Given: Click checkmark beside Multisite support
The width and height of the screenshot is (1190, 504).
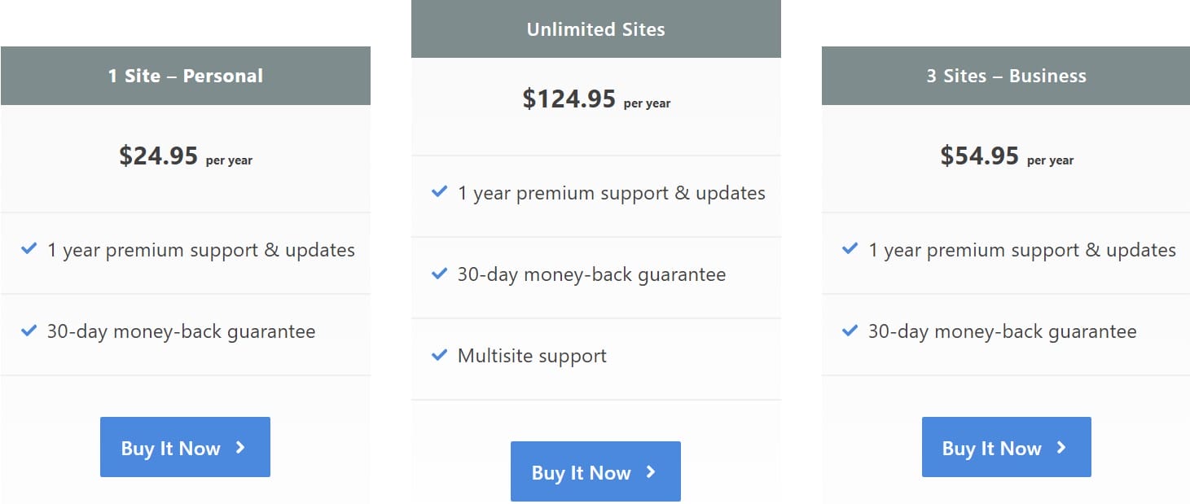Looking at the screenshot, I should (x=439, y=355).
